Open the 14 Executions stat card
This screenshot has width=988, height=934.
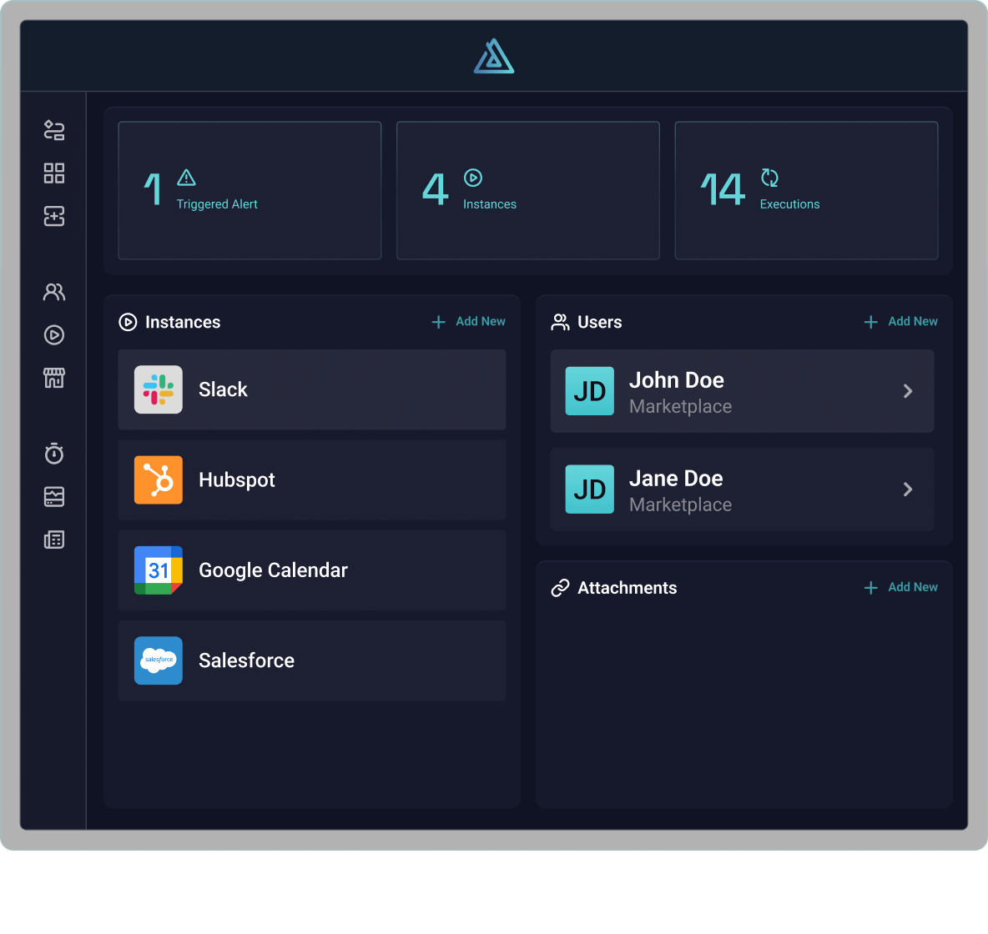click(x=807, y=191)
